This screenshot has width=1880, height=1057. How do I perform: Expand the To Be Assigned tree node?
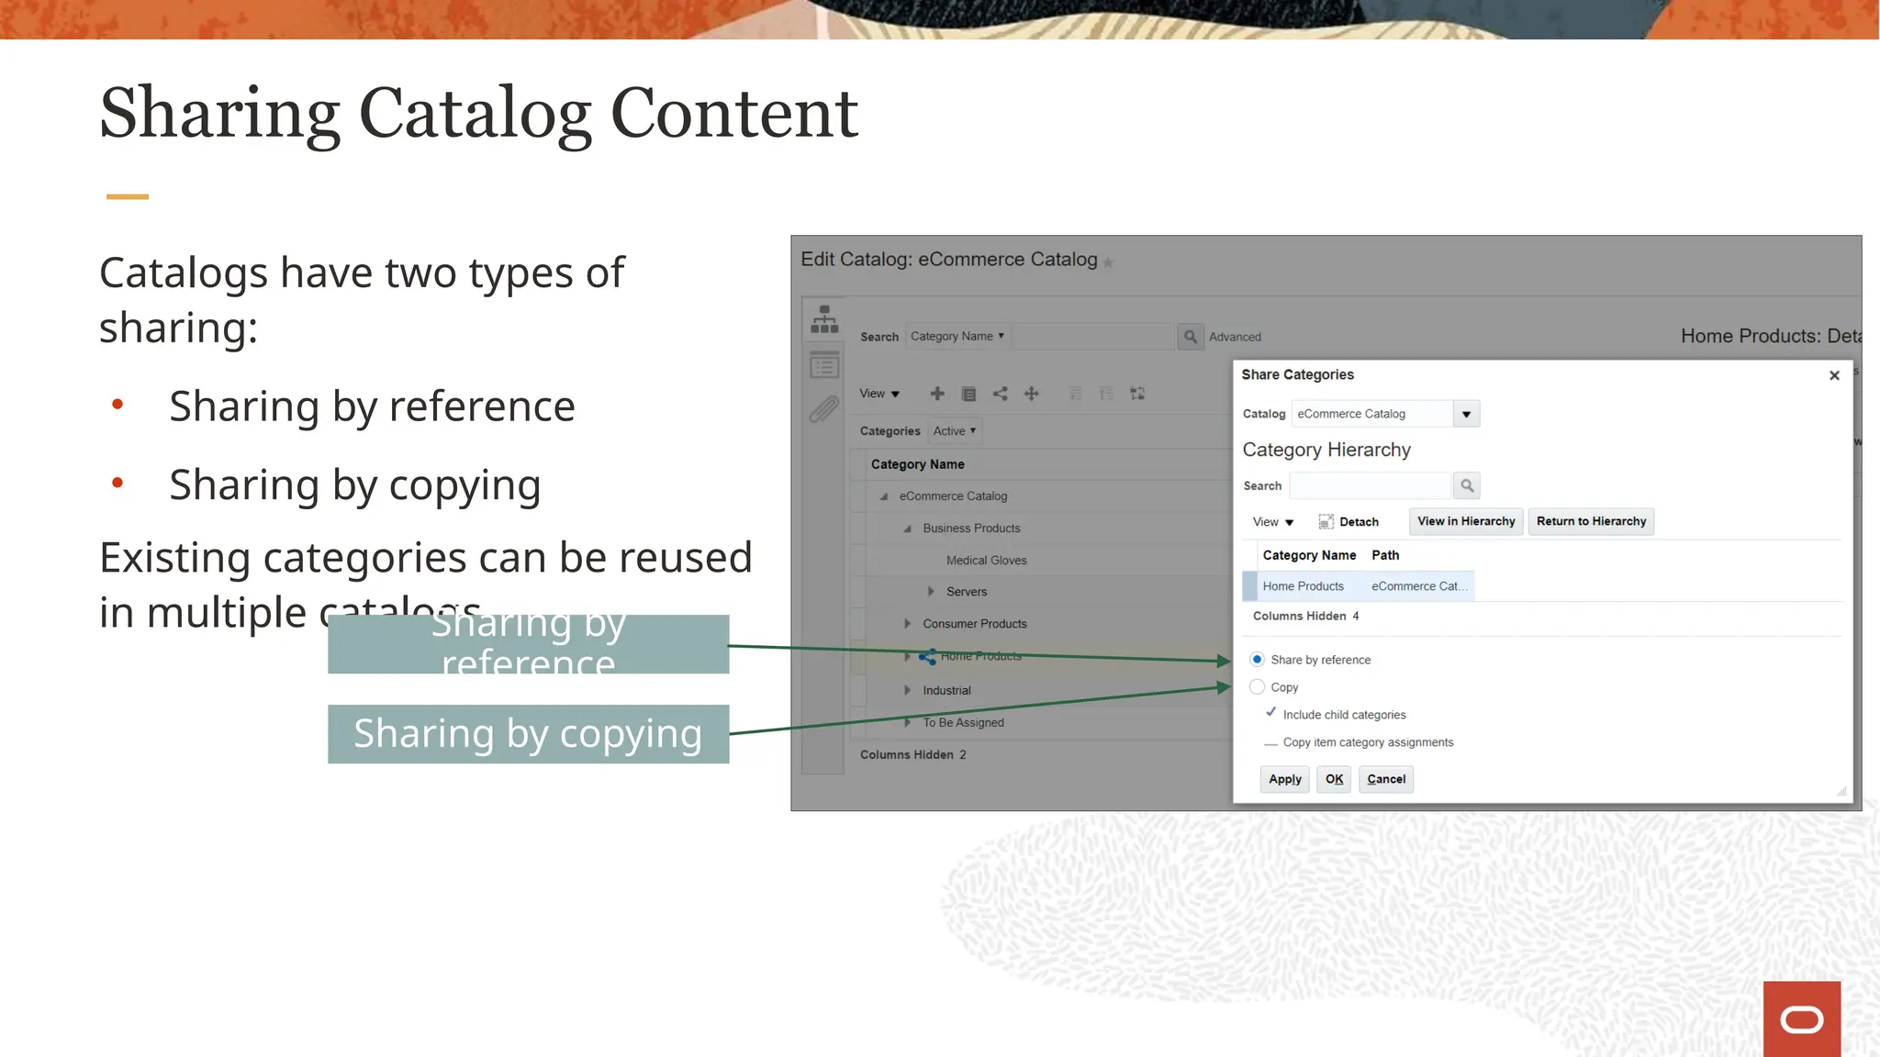point(907,723)
